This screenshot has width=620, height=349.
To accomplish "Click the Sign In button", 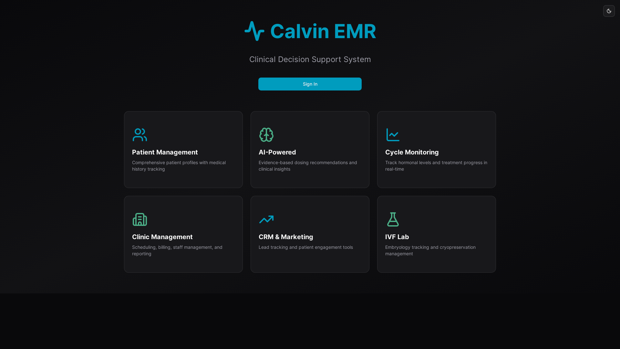I will (x=310, y=84).
